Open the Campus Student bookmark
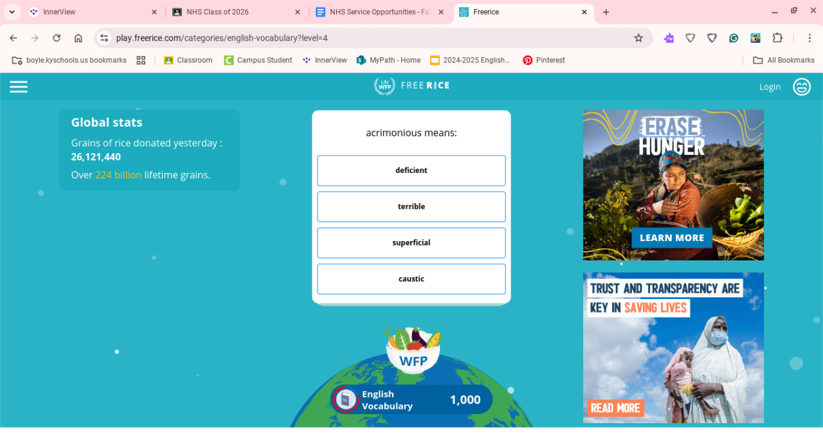This screenshot has height=434, width=823. pos(258,60)
